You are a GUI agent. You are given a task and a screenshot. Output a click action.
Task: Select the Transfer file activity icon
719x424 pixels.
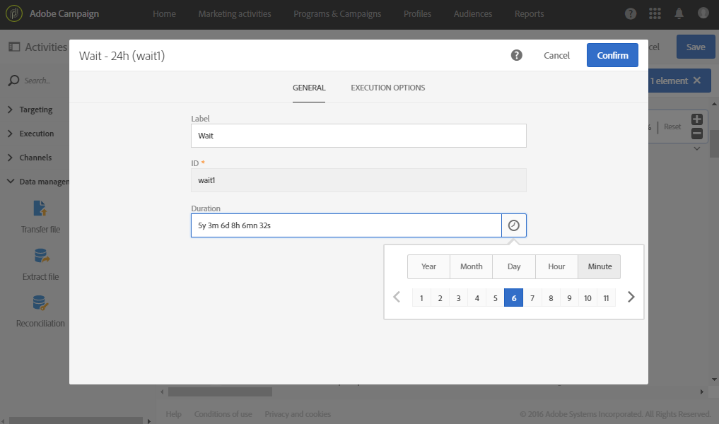tap(40, 209)
